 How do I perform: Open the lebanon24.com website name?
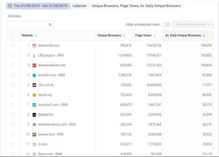[49, 45]
